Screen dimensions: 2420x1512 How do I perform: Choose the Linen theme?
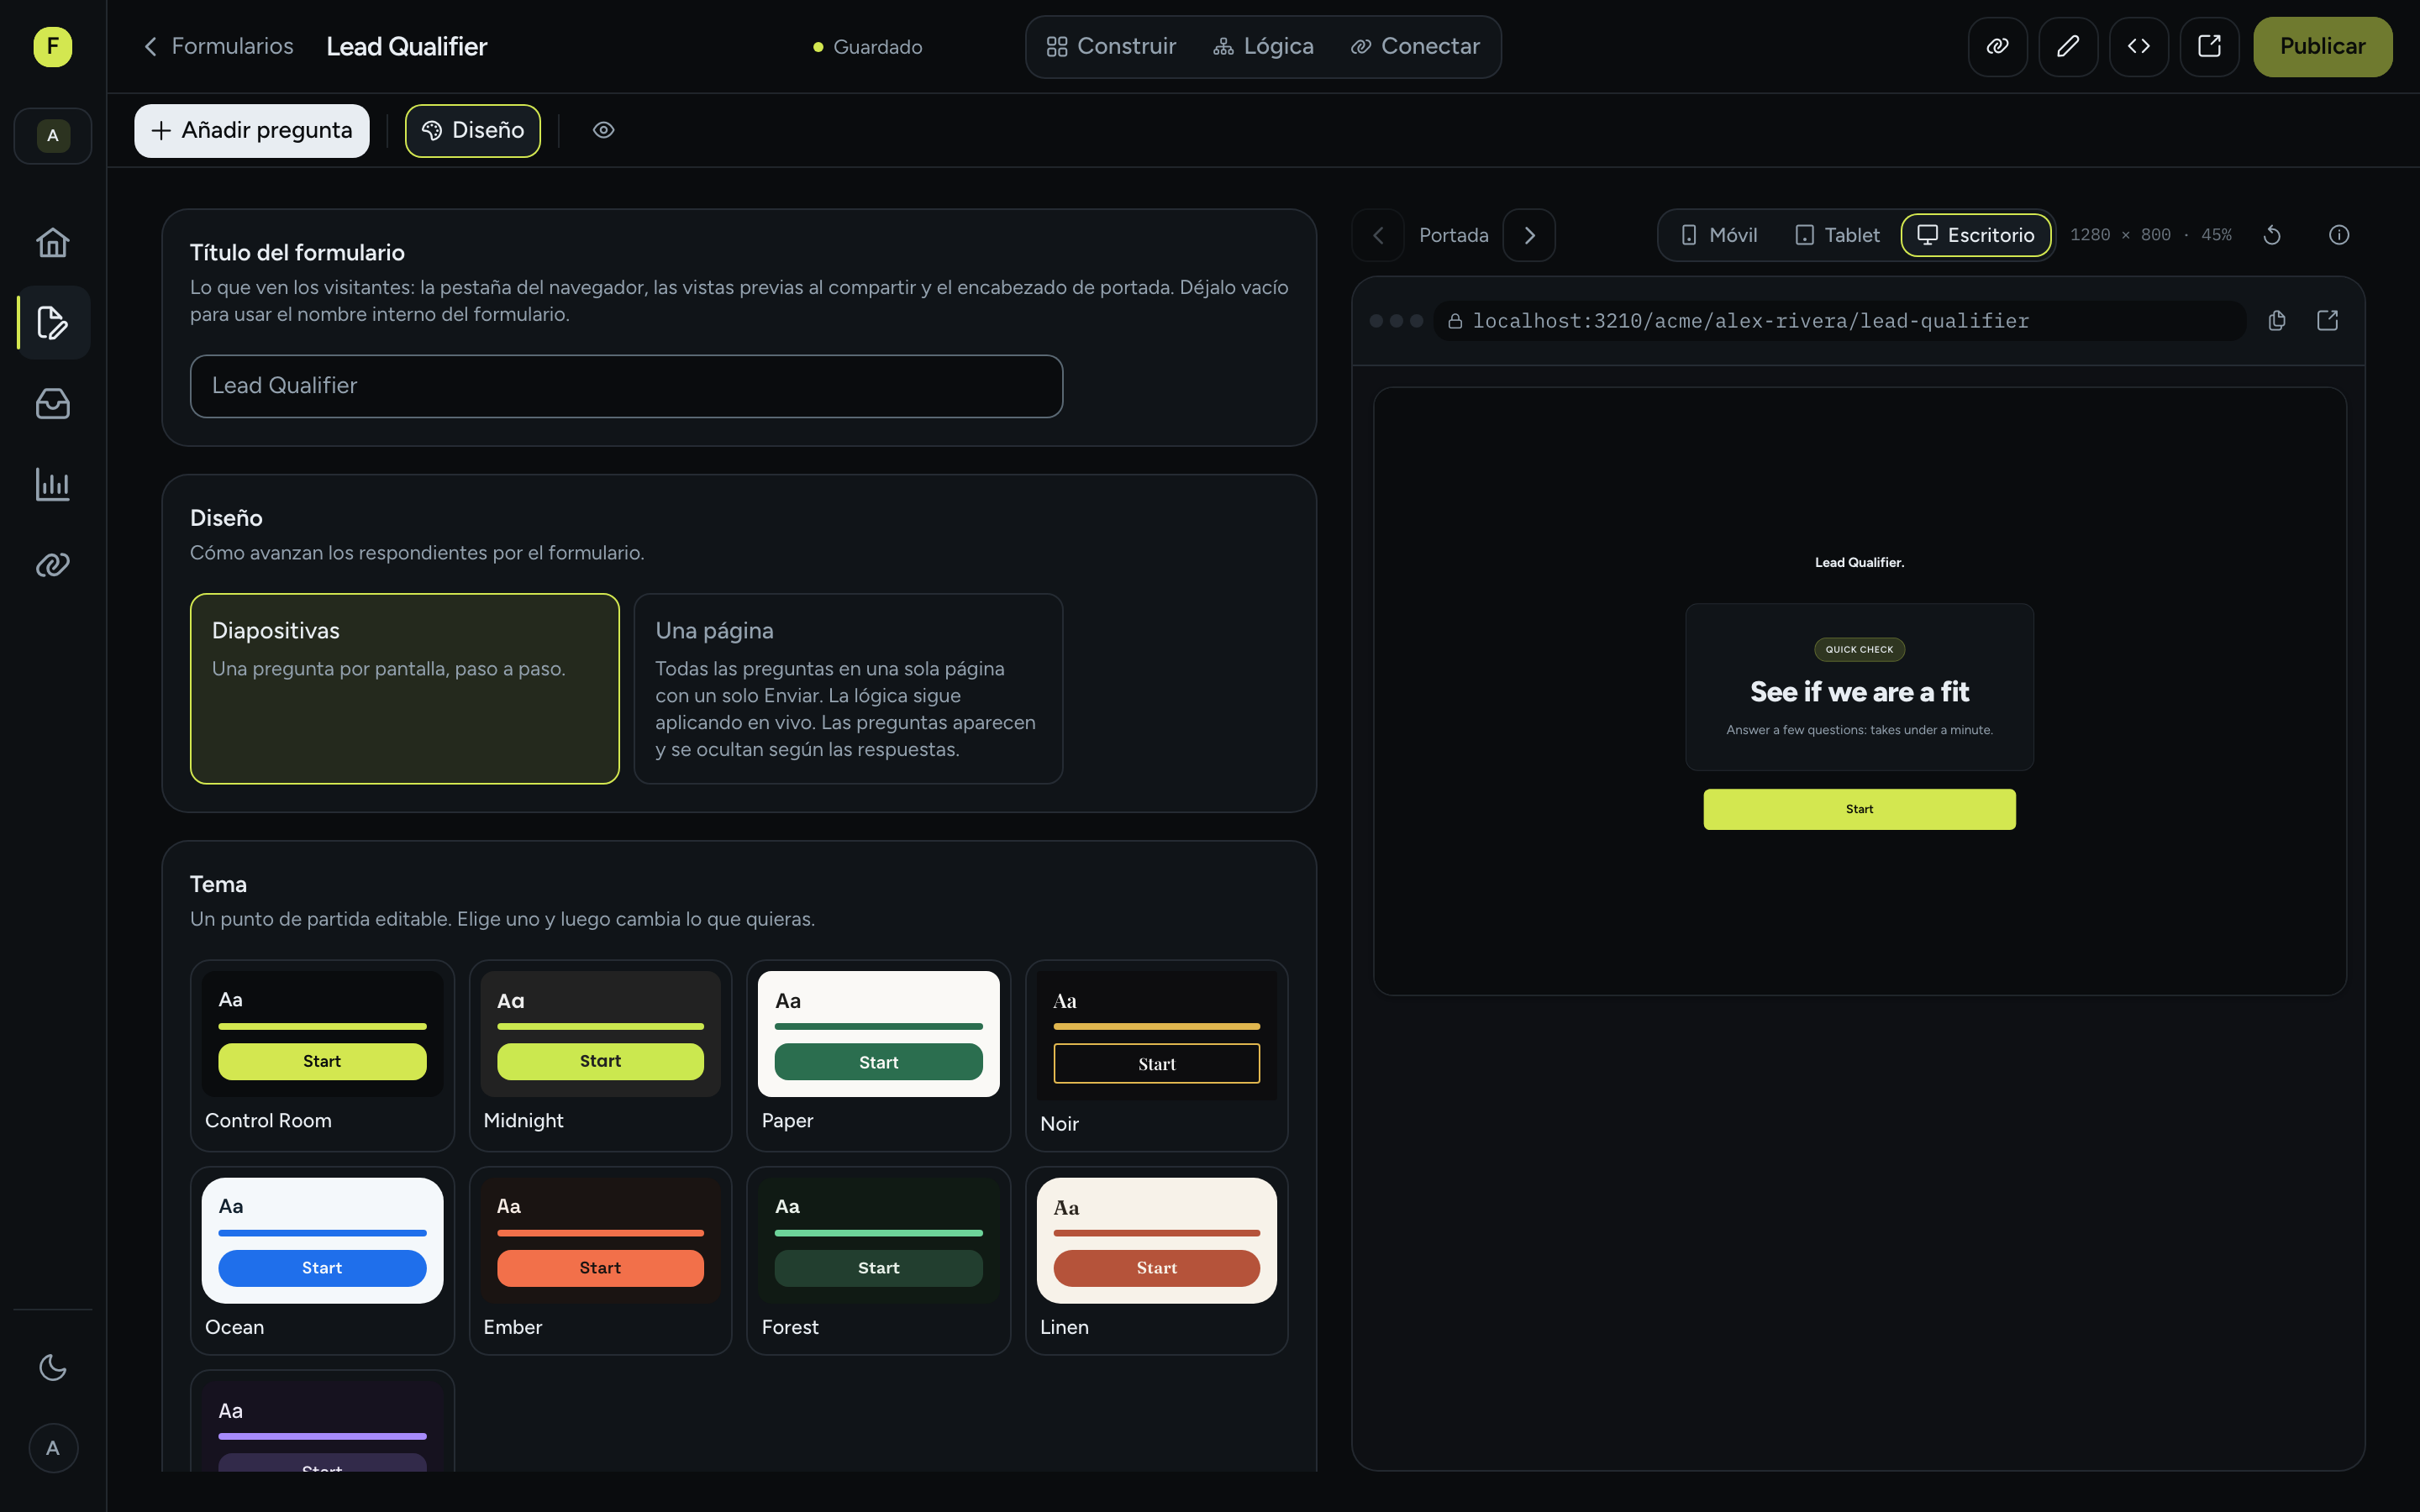pos(1156,1260)
